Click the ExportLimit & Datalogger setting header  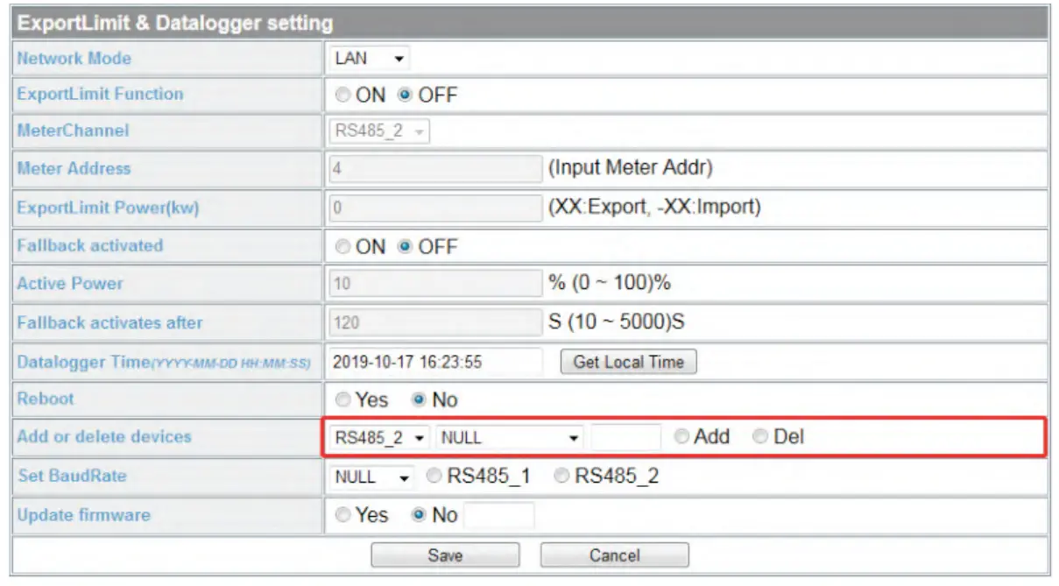(x=175, y=23)
